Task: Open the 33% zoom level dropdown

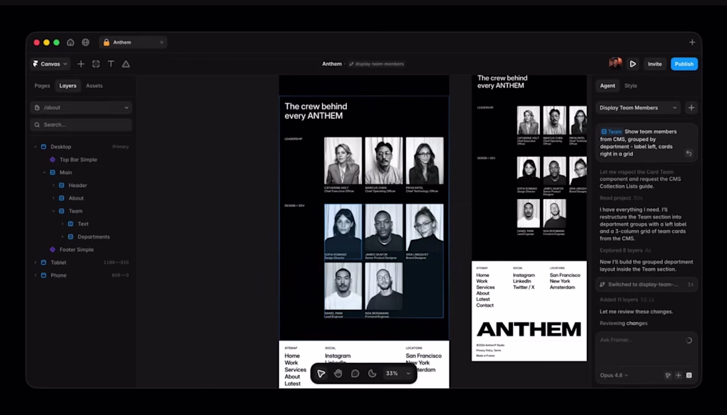Action: [x=398, y=373]
